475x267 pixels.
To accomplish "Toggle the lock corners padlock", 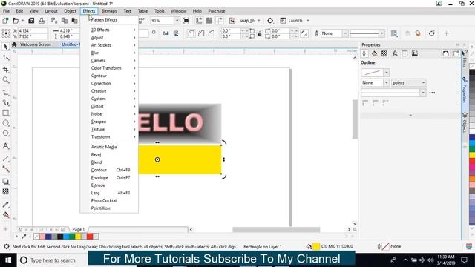I will [260, 33].
